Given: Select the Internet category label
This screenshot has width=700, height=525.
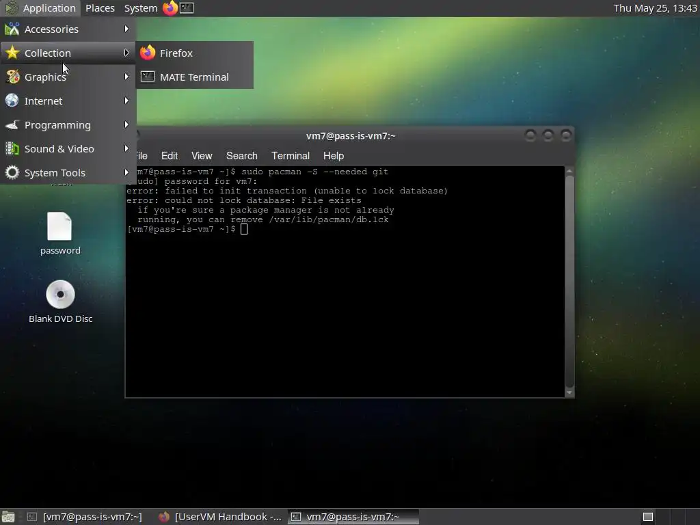Looking at the screenshot, I should pyautogui.click(x=43, y=101).
